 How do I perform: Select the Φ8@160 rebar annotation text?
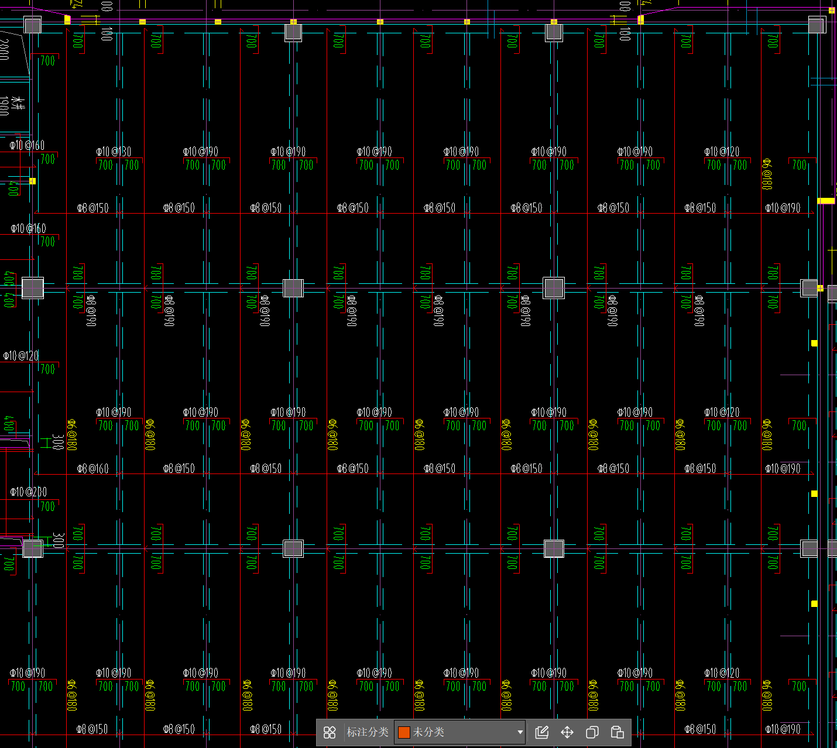click(x=93, y=468)
